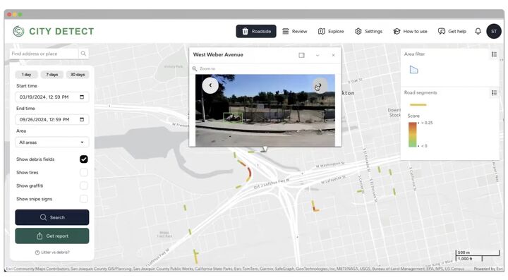Dock the West Weber Avenue popup
508x280 pixels.
tap(302, 55)
